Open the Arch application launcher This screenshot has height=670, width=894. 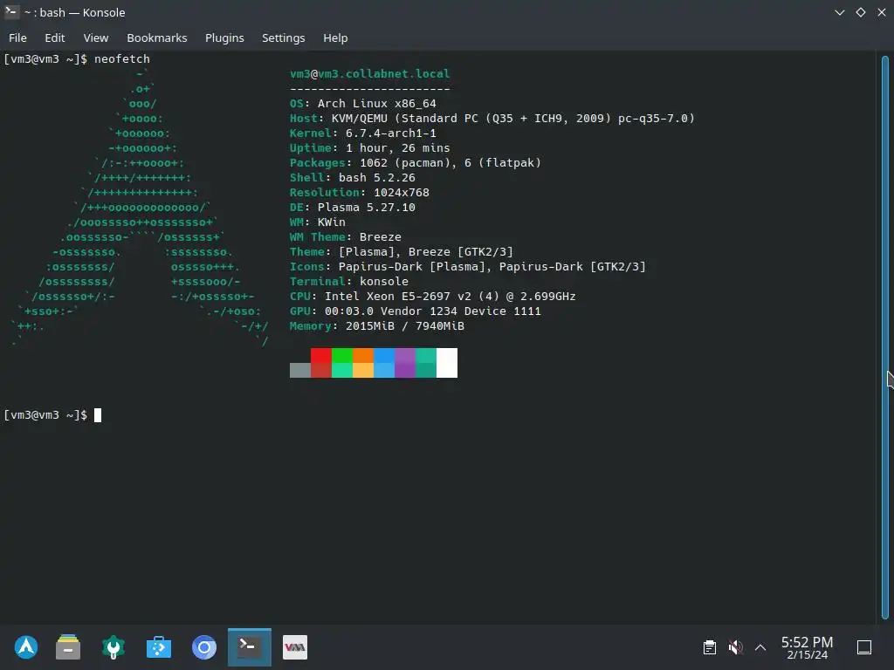click(x=26, y=647)
